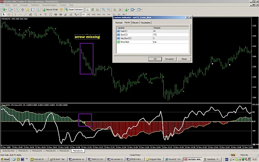Toggle the Navigator star-folder icon
259x162 pixels.
(x=27, y=10)
